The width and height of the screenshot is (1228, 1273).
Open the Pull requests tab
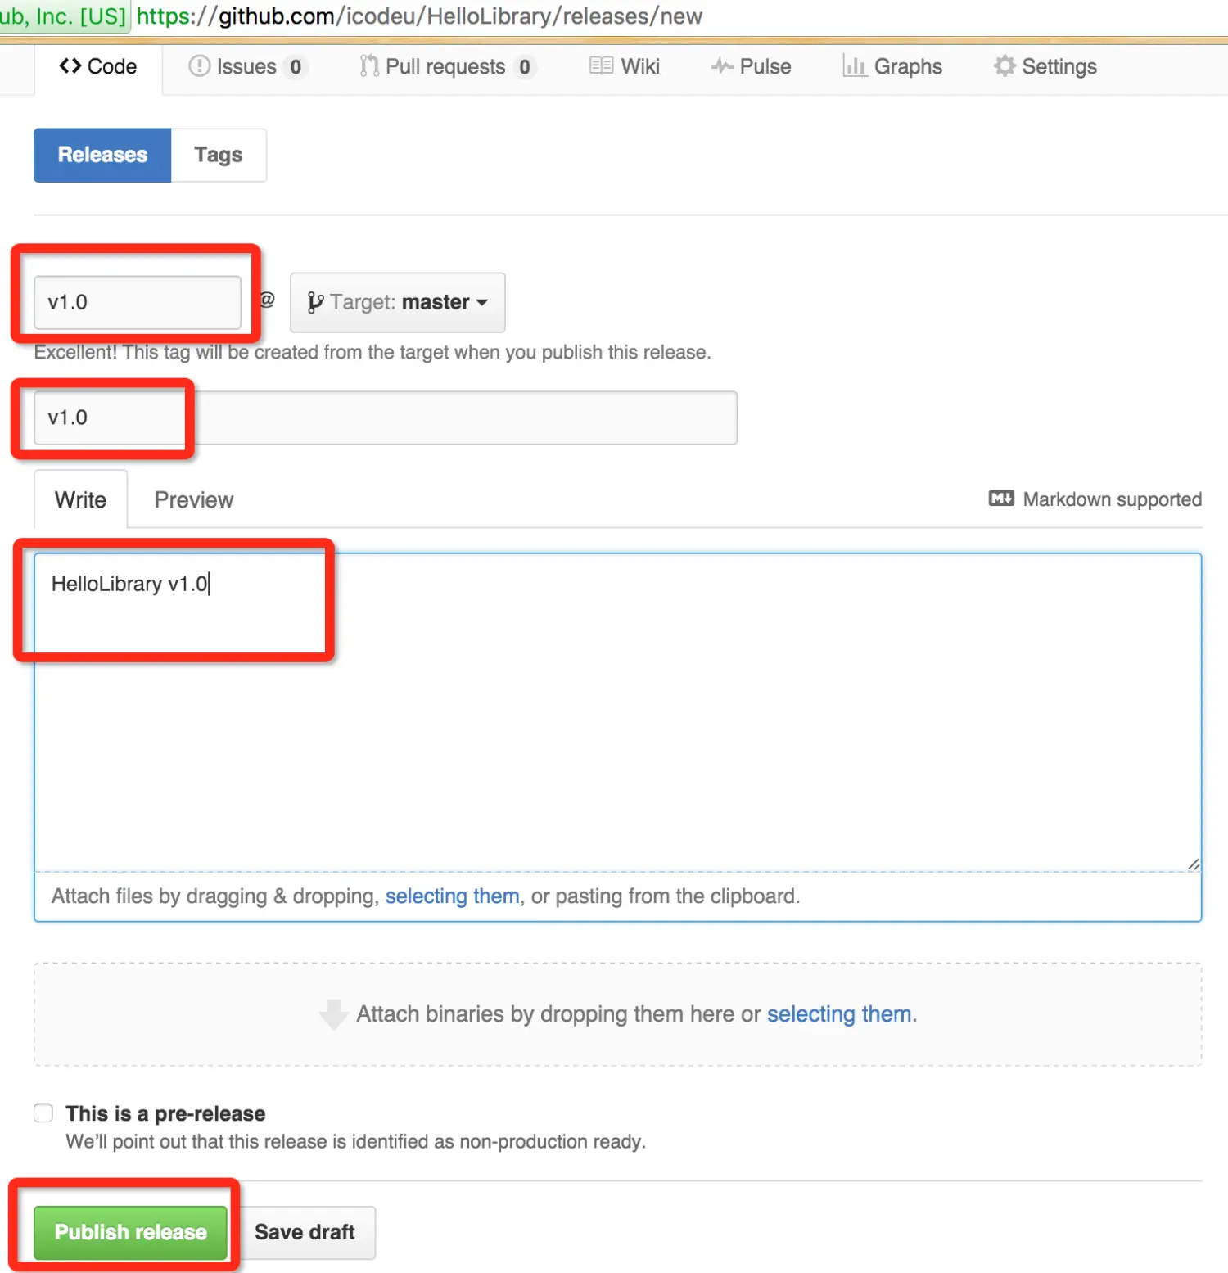pos(446,67)
